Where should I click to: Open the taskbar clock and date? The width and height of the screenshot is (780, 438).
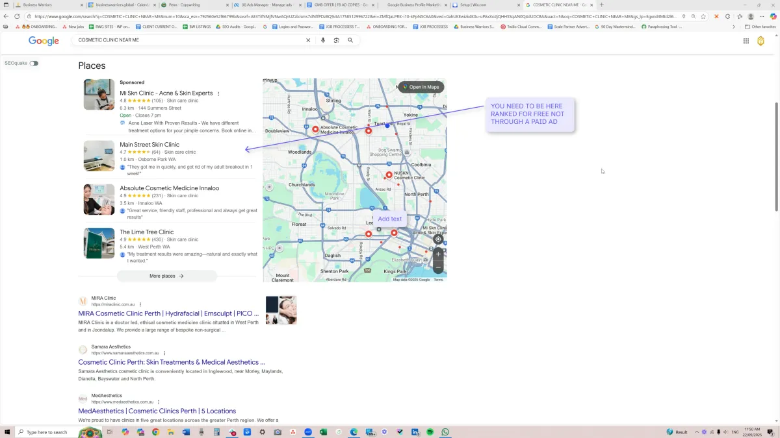pos(751,432)
